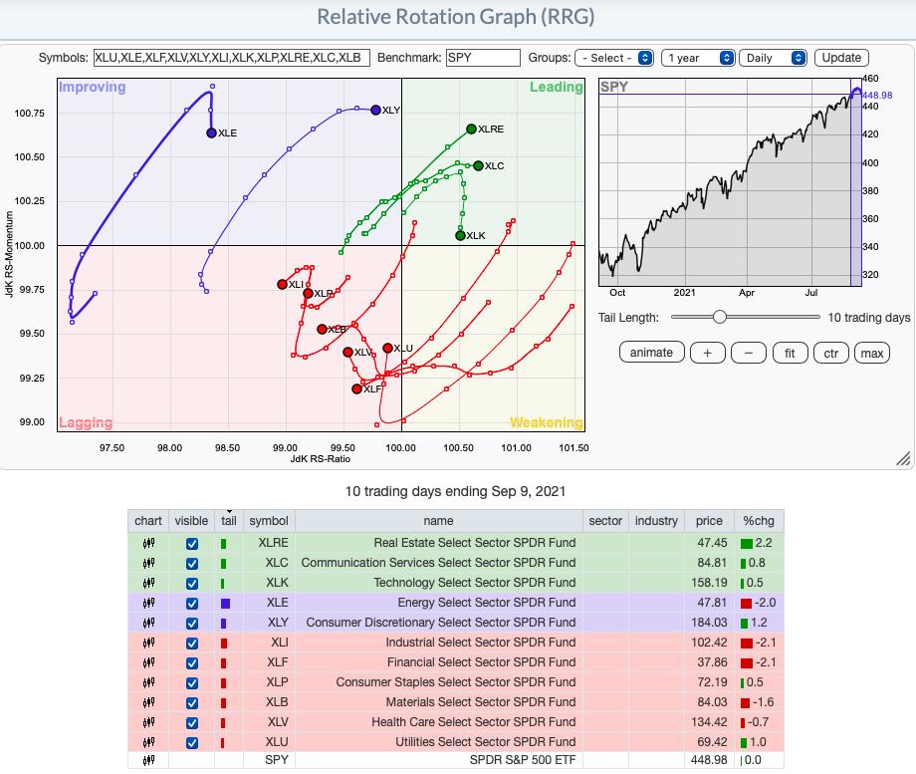Open the chart icon for XLE
The image size is (916, 774).
point(148,603)
